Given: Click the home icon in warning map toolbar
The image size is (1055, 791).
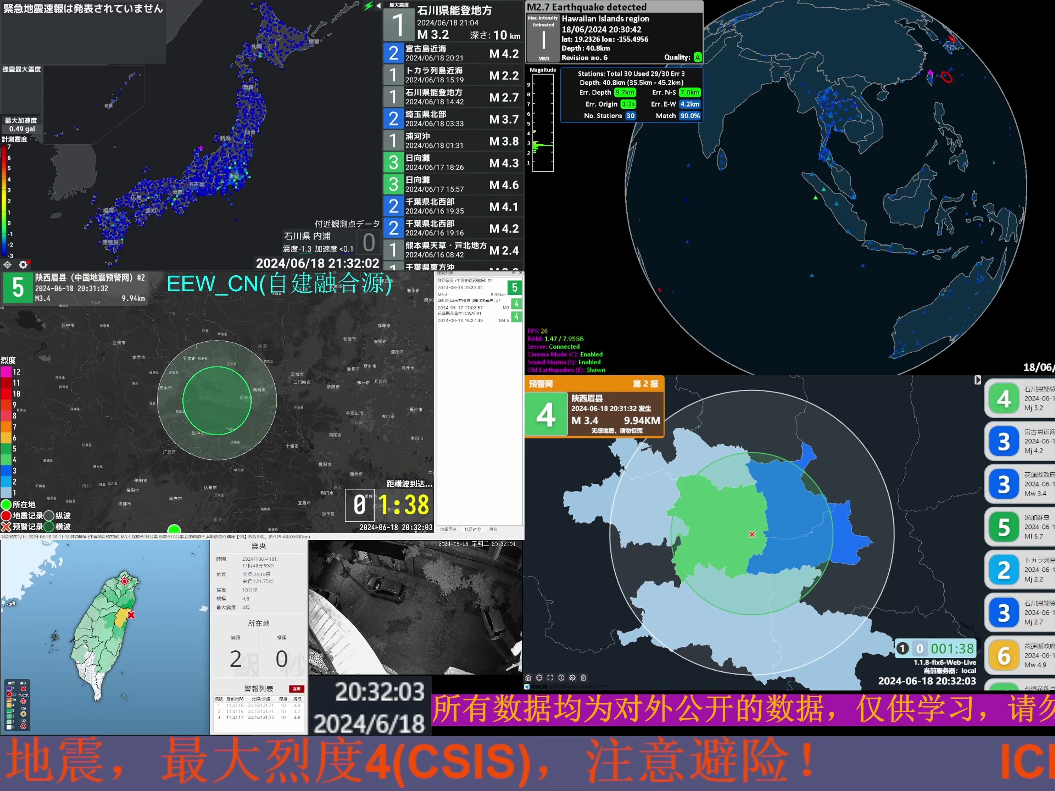Looking at the screenshot, I should (528, 677).
